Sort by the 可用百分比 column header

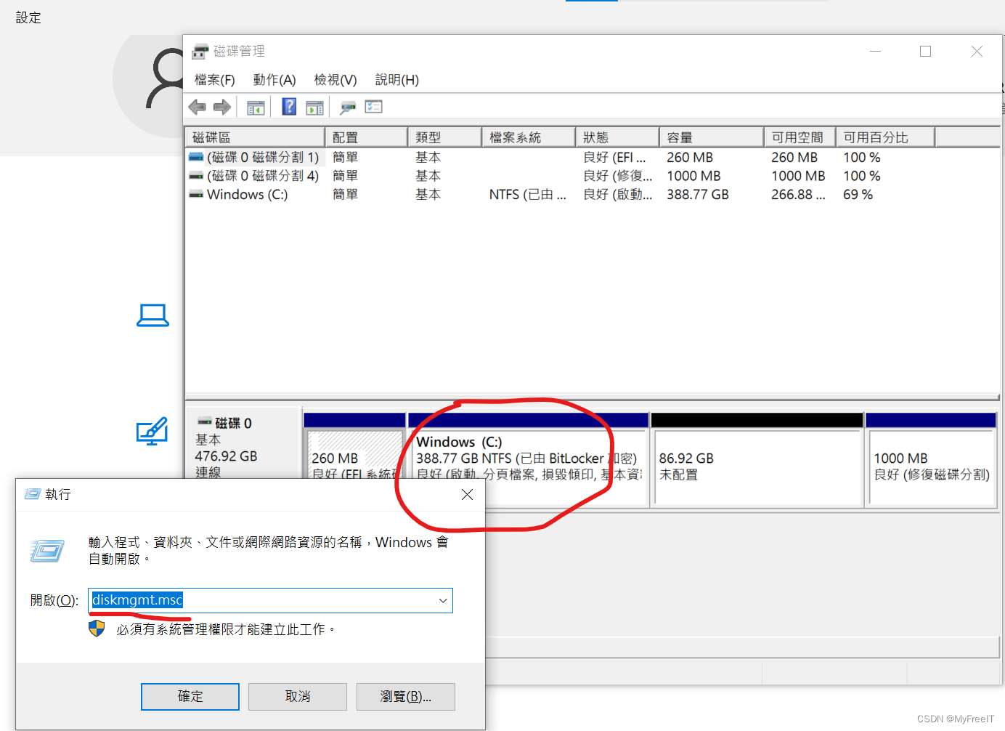click(x=885, y=137)
